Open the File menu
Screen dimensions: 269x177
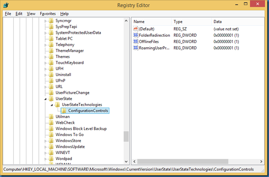point(8,14)
